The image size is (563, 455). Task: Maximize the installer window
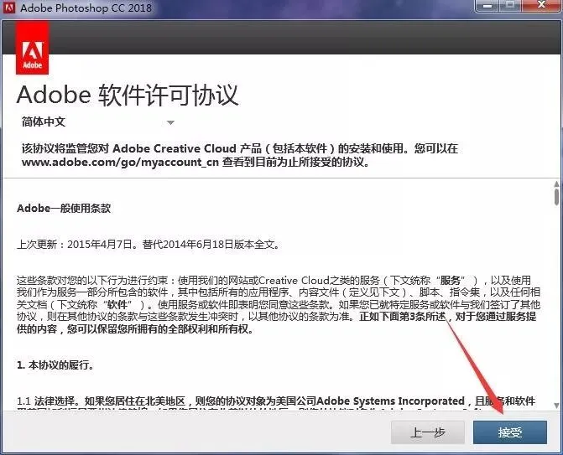click(x=510, y=6)
